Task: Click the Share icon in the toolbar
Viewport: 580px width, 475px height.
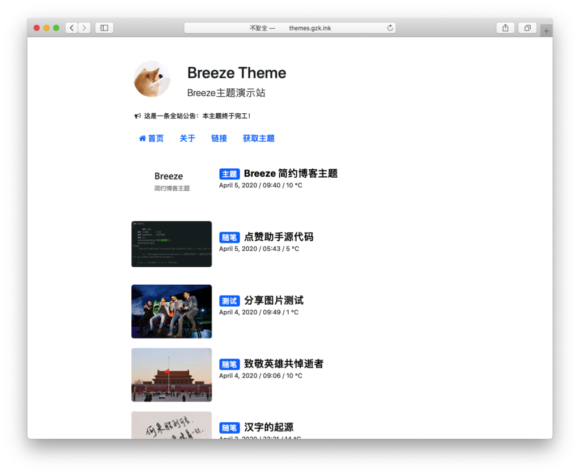Action: coord(505,27)
